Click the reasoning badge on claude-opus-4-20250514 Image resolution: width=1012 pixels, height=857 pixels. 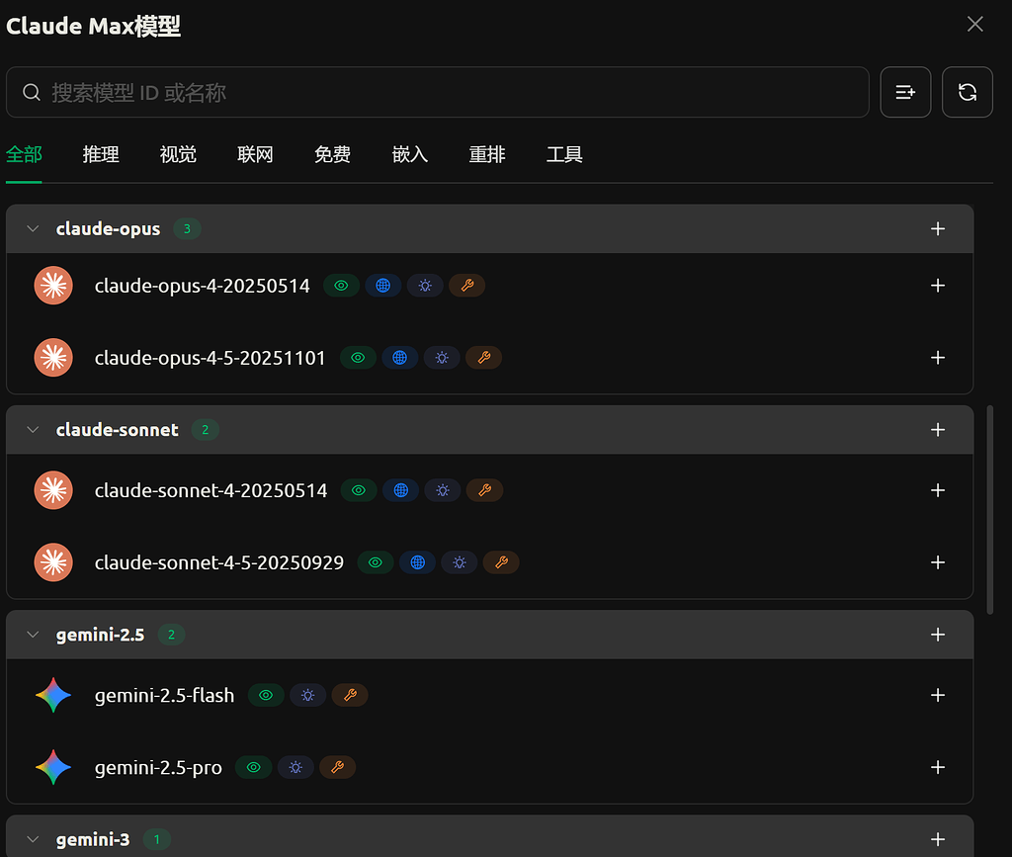(x=425, y=286)
